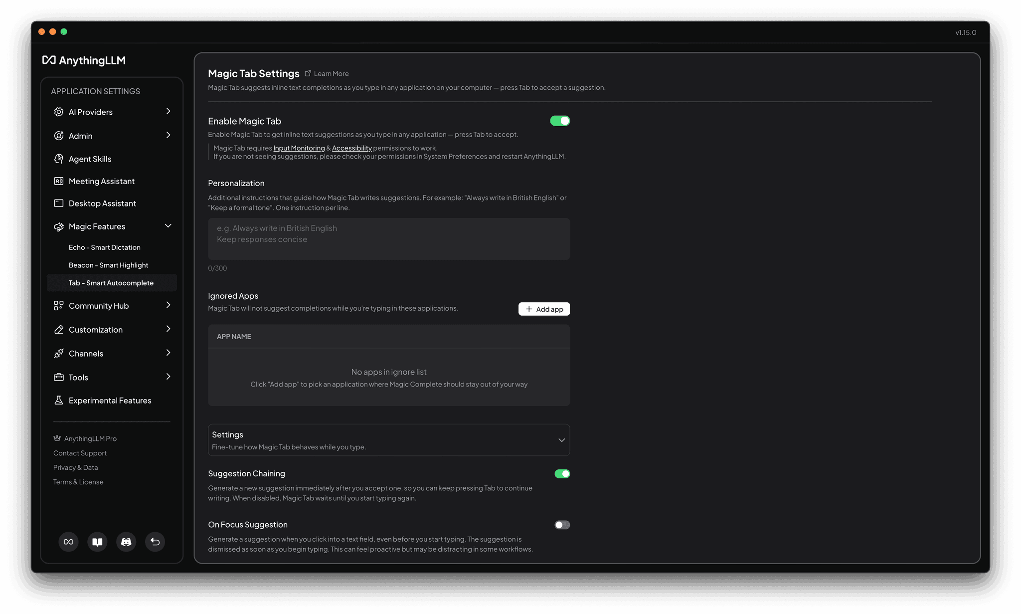Screen dimensions: 1021x614
Task: Open Privacy & Data link
Action: (75, 467)
